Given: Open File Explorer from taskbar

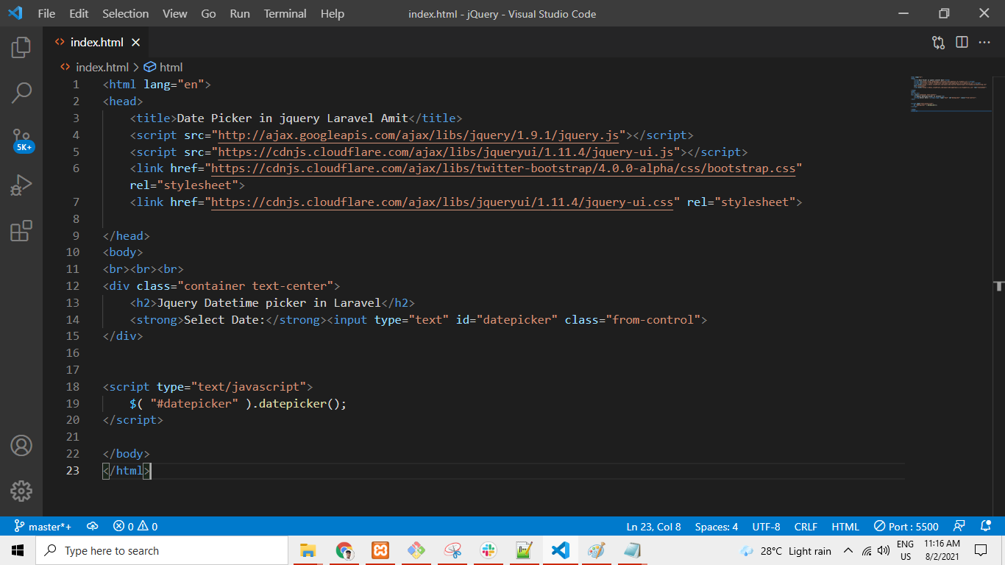Looking at the screenshot, I should tap(308, 550).
